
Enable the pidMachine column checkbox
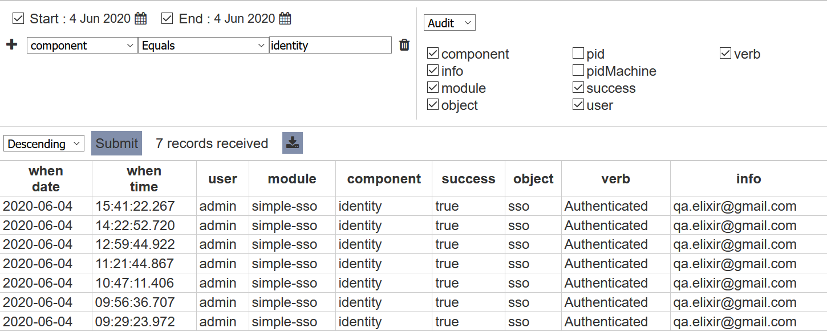tap(578, 71)
